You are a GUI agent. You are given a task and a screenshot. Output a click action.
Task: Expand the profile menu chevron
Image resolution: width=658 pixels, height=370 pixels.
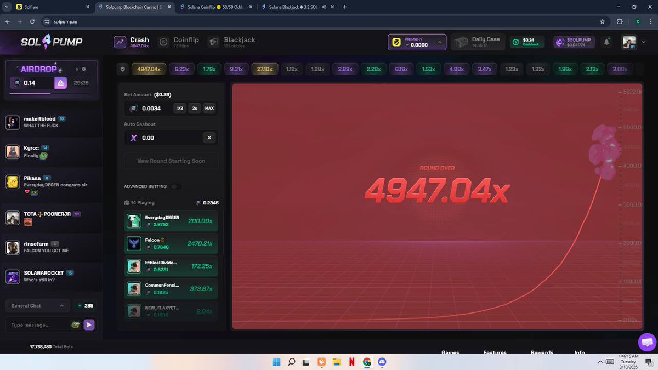644,42
